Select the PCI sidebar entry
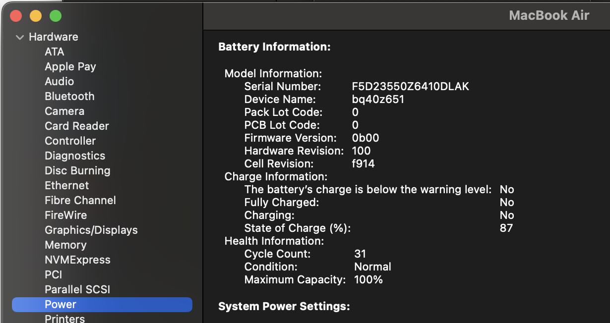Viewport: 610px width, 323px height. (54, 274)
